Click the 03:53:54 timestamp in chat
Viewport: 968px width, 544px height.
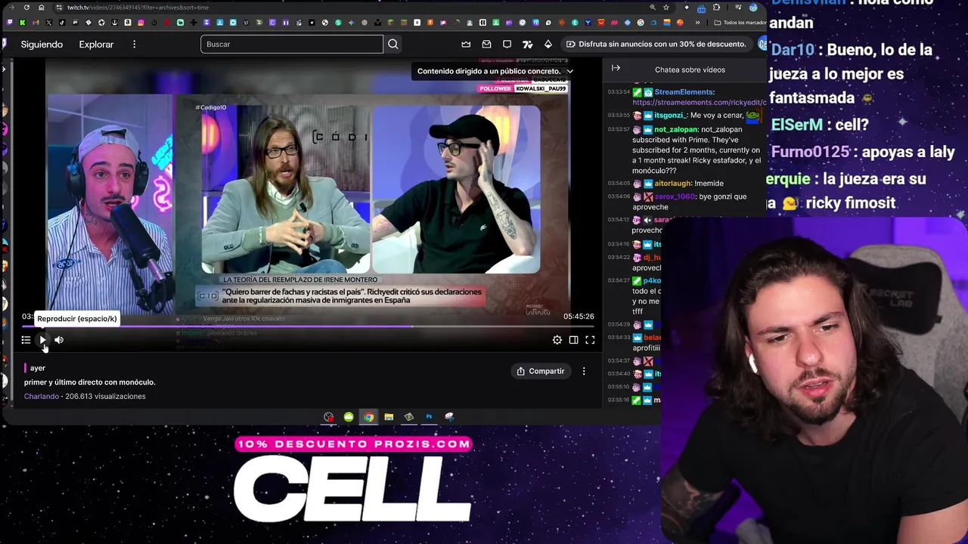(x=619, y=92)
